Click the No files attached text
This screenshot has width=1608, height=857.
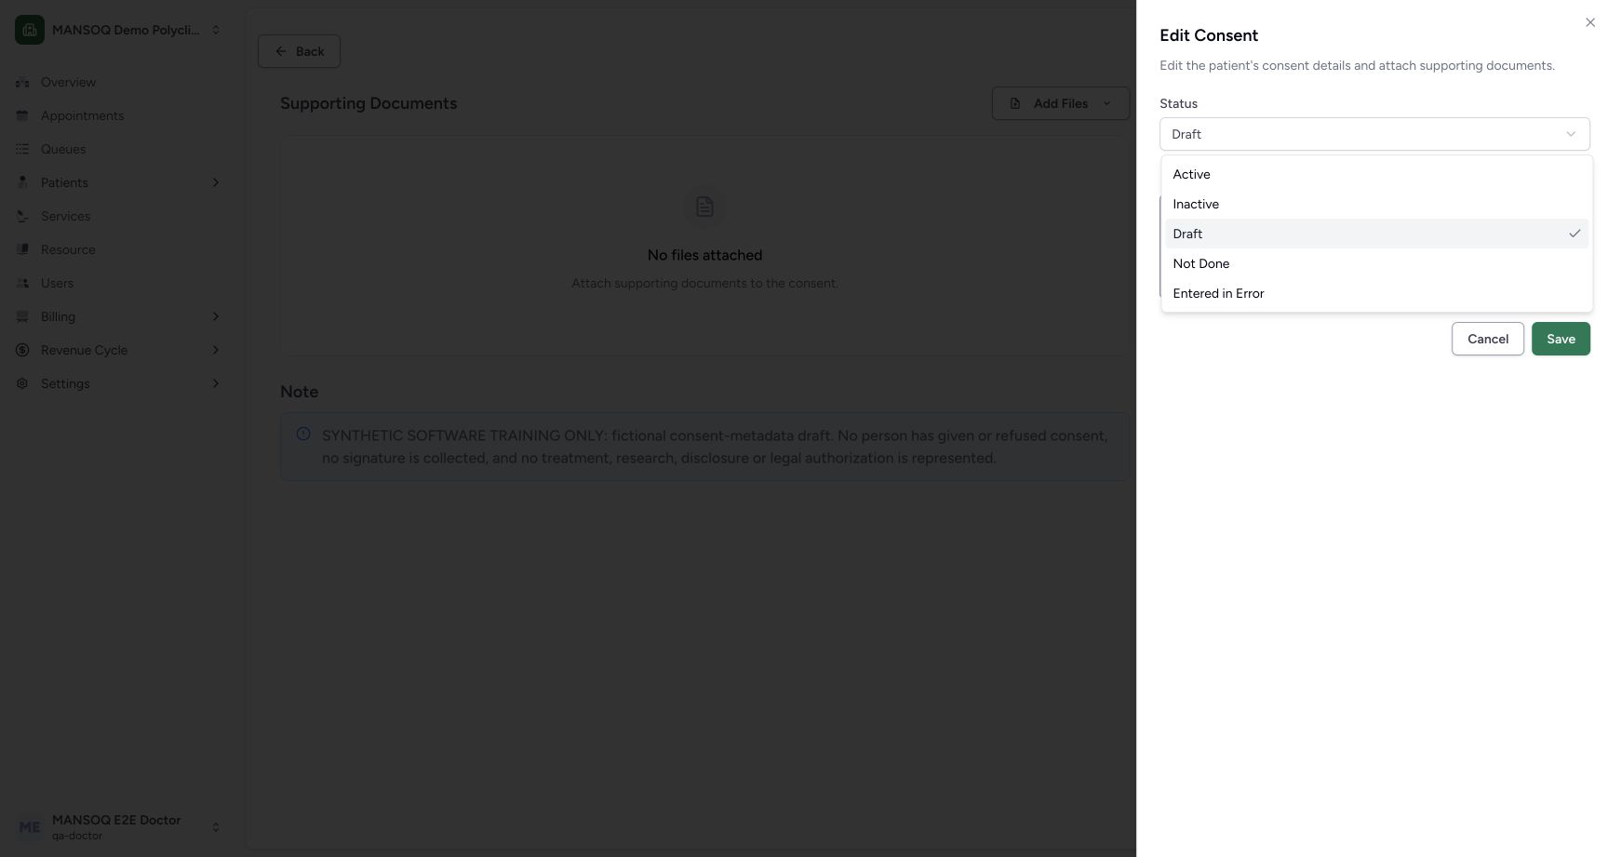704,255
